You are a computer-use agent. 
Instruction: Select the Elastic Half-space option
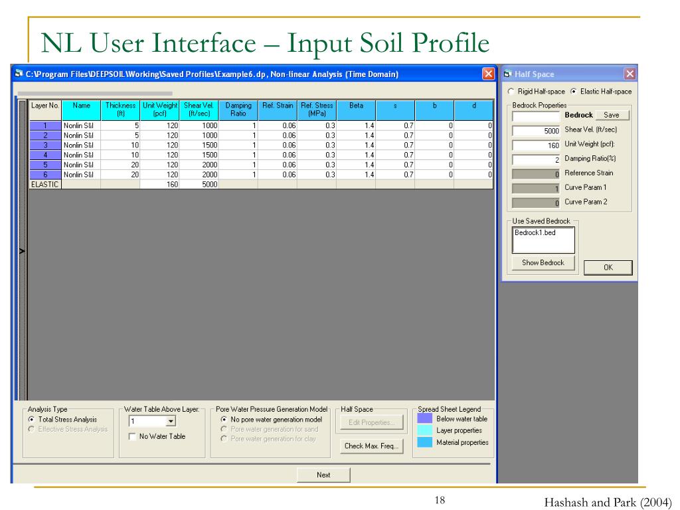coord(574,92)
